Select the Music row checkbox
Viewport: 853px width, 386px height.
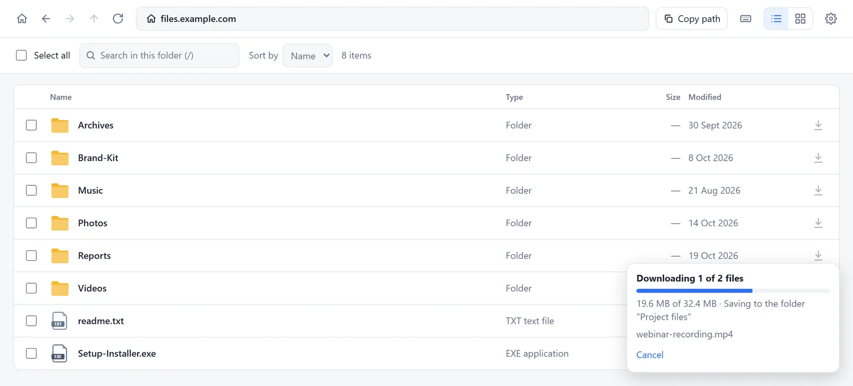coord(31,190)
